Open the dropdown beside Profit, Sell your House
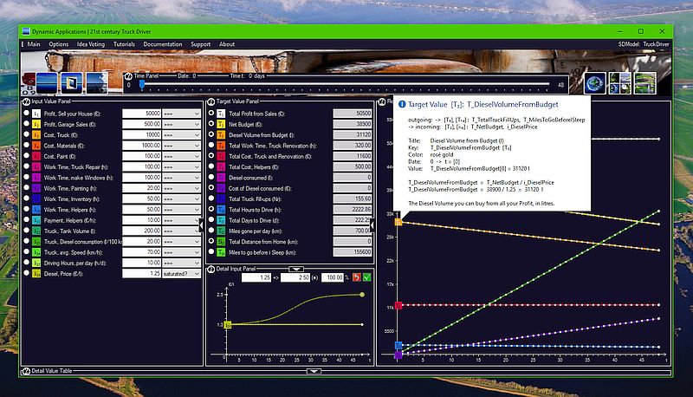This screenshot has width=693, height=397. [x=181, y=114]
